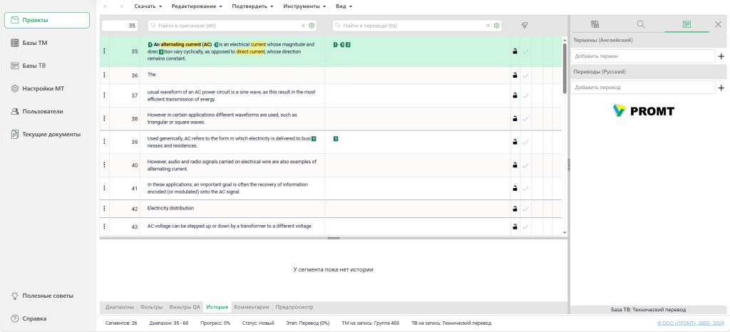Toggle the lock on segment 42

pos(514,209)
